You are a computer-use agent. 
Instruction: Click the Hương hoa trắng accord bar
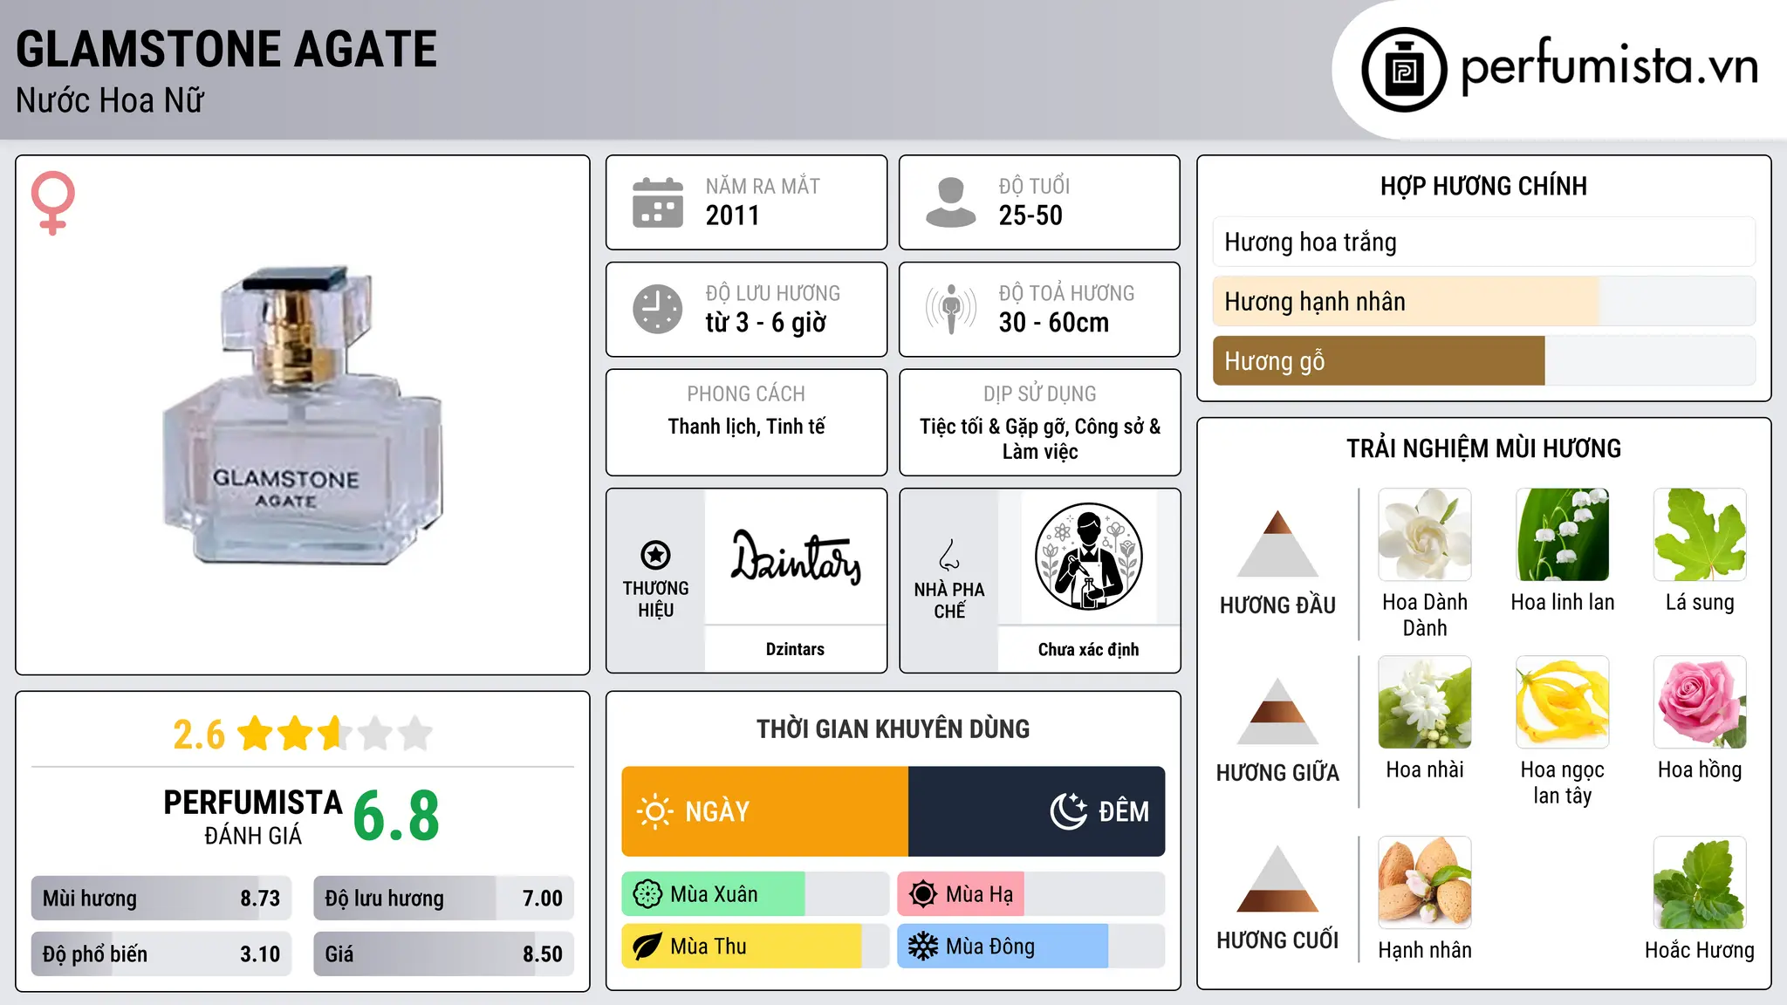[1484, 242]
